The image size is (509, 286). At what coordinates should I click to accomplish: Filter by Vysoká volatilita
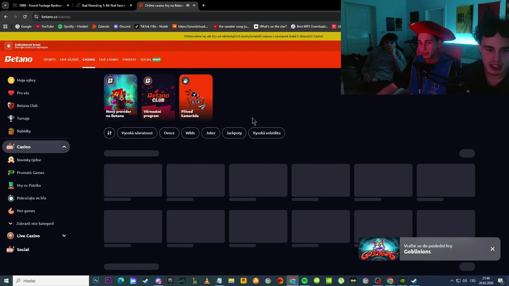point(266,133)
